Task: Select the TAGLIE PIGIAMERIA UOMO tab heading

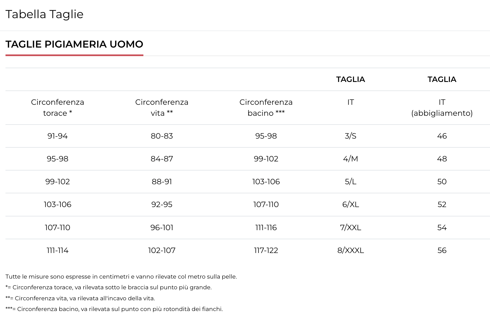Action: pyautogui.click(x=74, y=44)
